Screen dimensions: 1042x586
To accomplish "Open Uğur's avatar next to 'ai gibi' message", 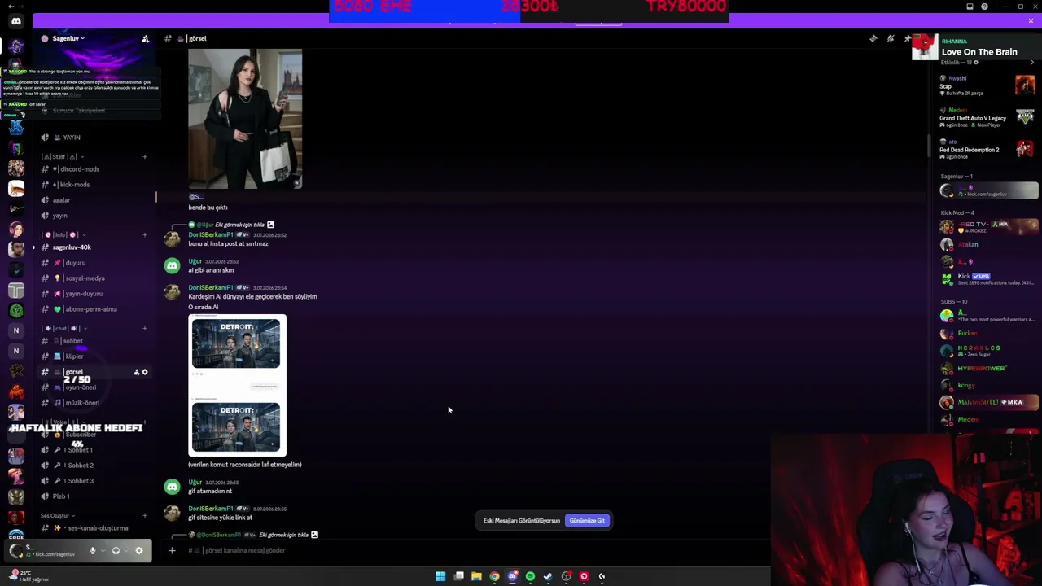I will (172, 265).
